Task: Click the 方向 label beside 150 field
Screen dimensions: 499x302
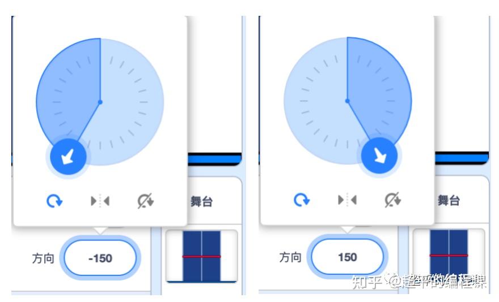Action: point(290,257)
